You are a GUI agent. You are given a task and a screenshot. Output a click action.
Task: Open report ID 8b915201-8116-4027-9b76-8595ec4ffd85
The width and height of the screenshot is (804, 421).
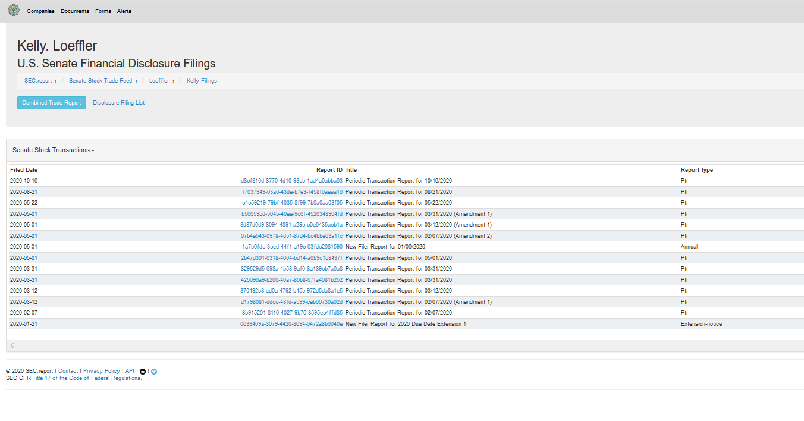(292, 313)
